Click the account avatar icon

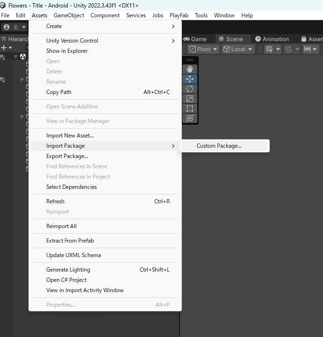click(x=7, y=27)
